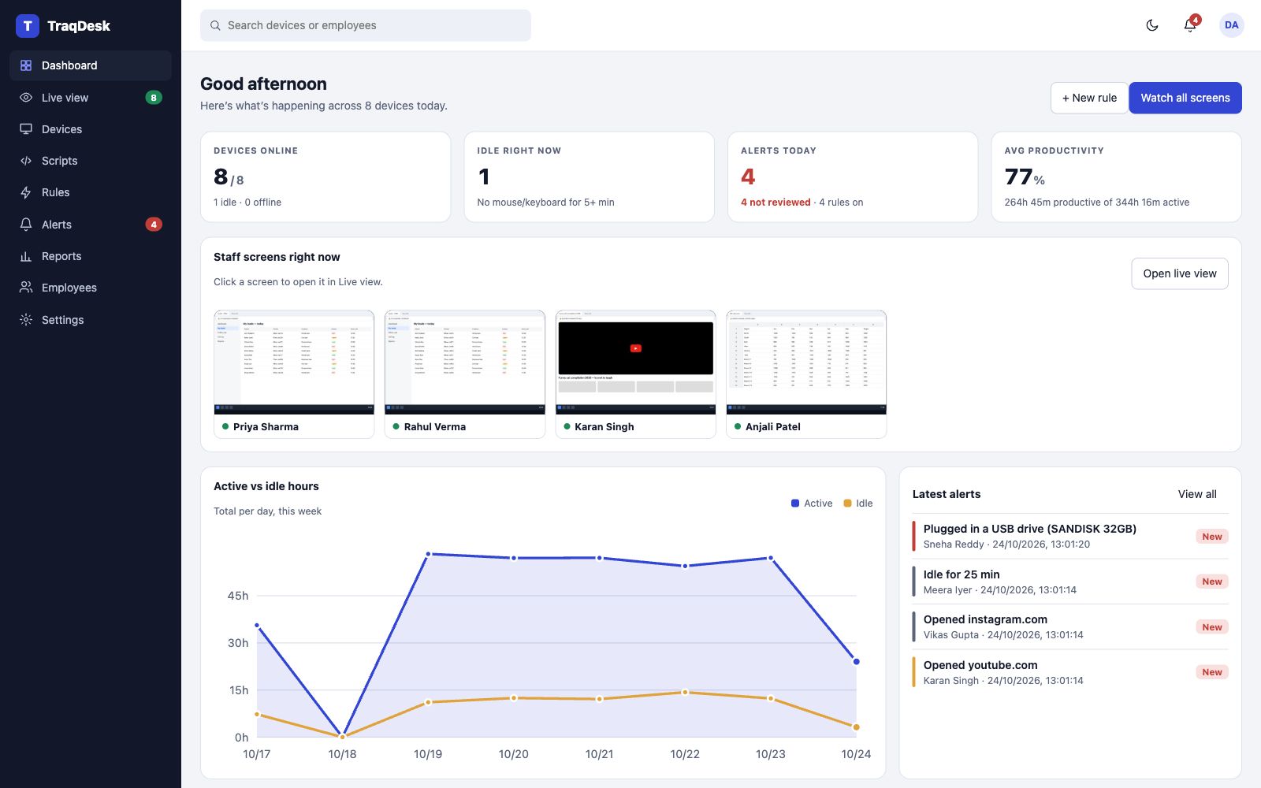
Task: Open the Scripts section label
Action: [60, 161]
